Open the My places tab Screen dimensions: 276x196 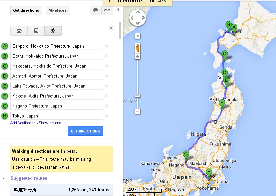click(58, 10)
